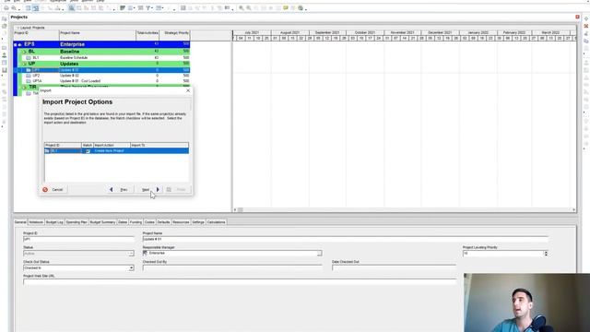Adjust Project Leveling Priority spinner
Image resolution: width=590 pixels, height=332 pixels.
[x=546, y=254]
